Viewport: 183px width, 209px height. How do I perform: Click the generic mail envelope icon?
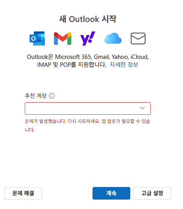point(138,38)
